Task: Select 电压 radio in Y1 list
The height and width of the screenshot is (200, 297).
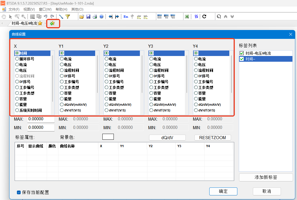Action: (62, 65)
